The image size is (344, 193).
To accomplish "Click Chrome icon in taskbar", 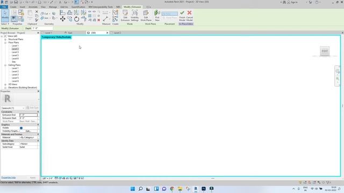I will click(172, 189).
